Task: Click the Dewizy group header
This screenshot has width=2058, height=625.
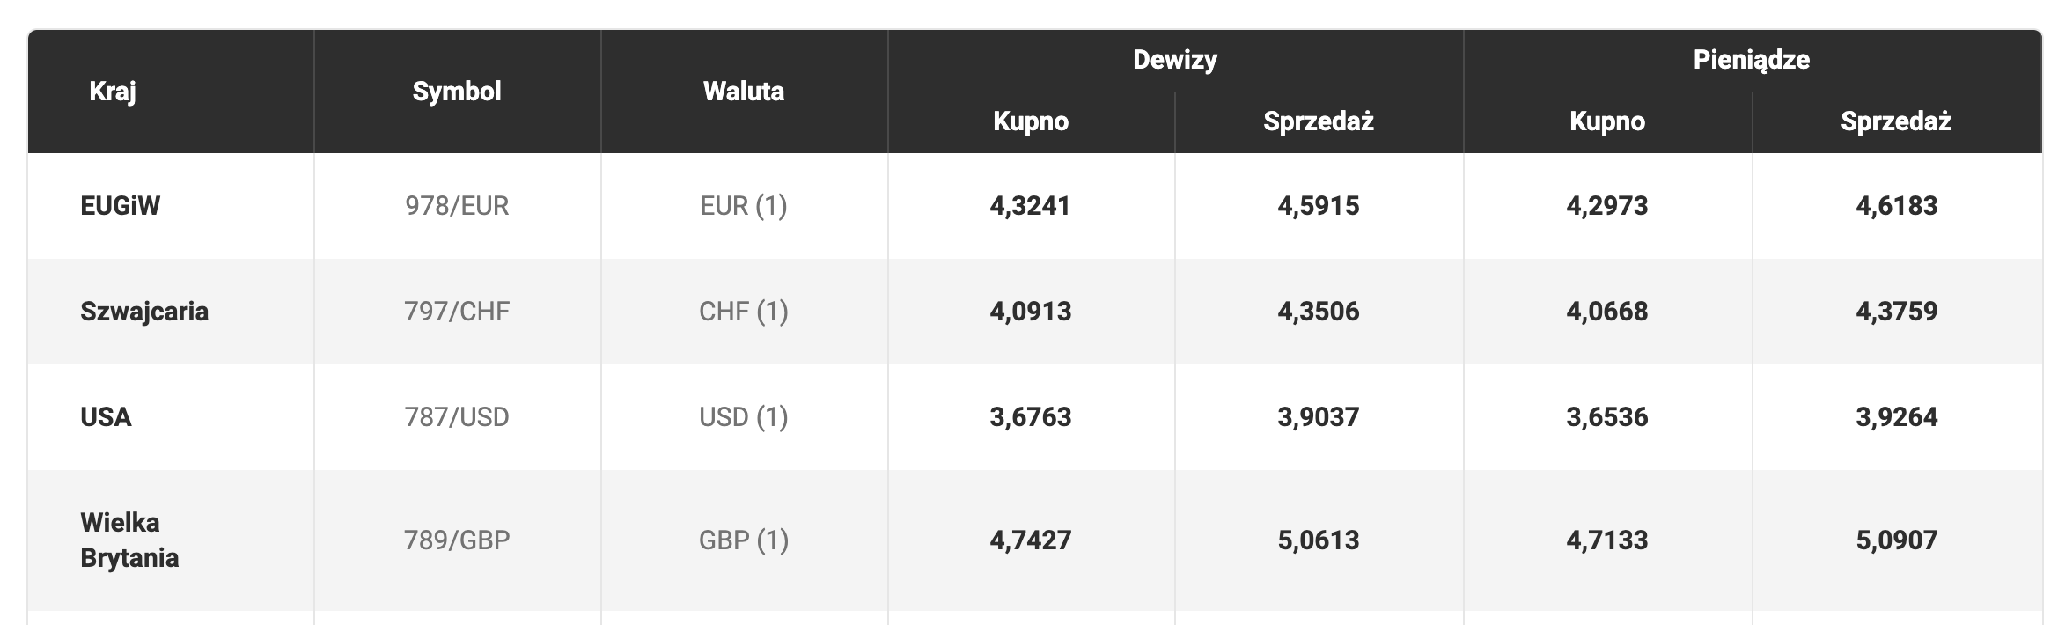Action: (x=1175, y=60)
